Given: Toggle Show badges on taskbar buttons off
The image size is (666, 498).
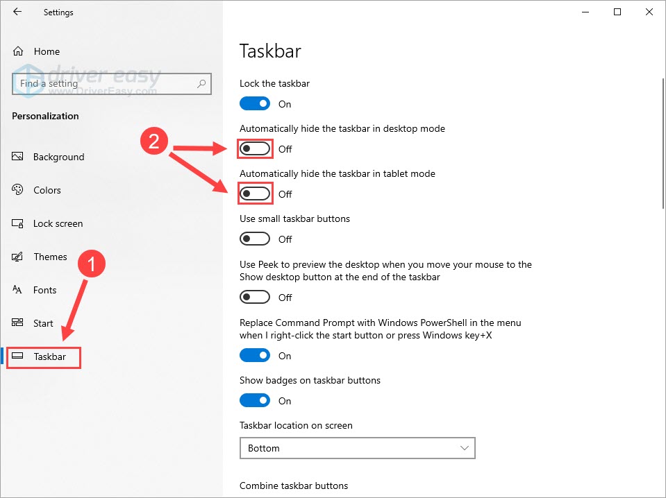Looking at the screenshot, I should click(x=255, y=400).
